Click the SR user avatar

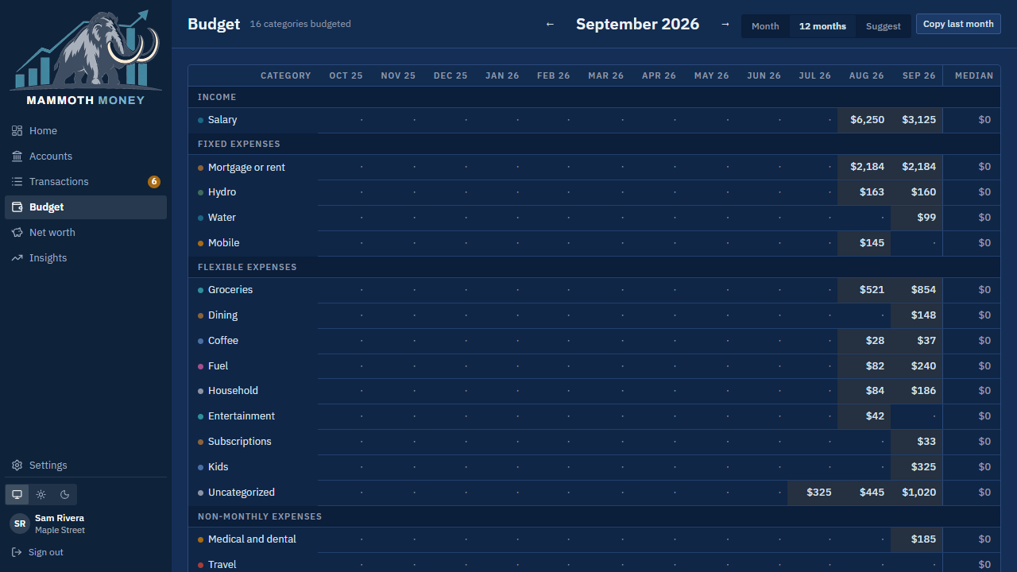click(x=20, y=524)
